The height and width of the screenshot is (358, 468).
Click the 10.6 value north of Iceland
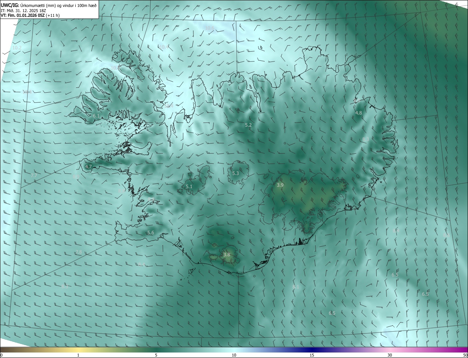point(210,28)
